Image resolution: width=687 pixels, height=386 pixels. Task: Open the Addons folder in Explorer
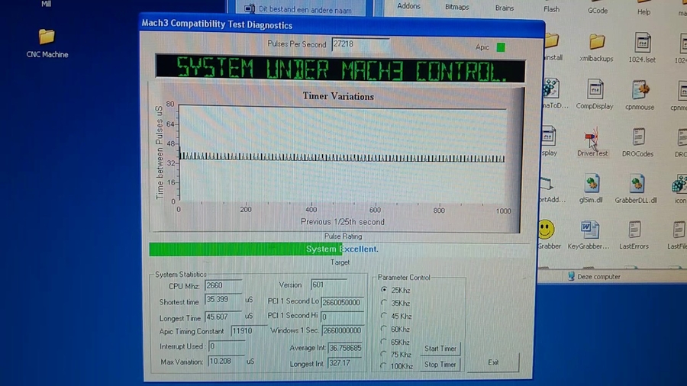coord(408,6)
